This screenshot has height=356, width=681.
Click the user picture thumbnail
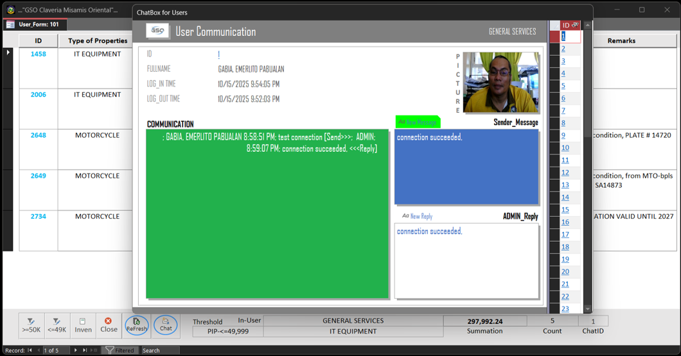[x=500, y=82]
